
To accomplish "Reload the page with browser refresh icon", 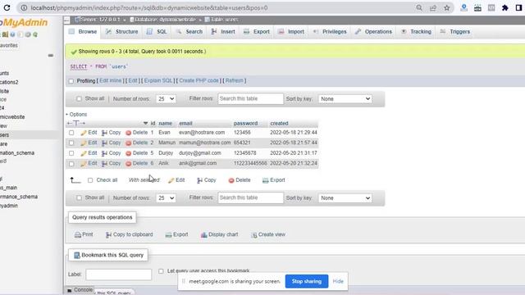I will (7, 7).
